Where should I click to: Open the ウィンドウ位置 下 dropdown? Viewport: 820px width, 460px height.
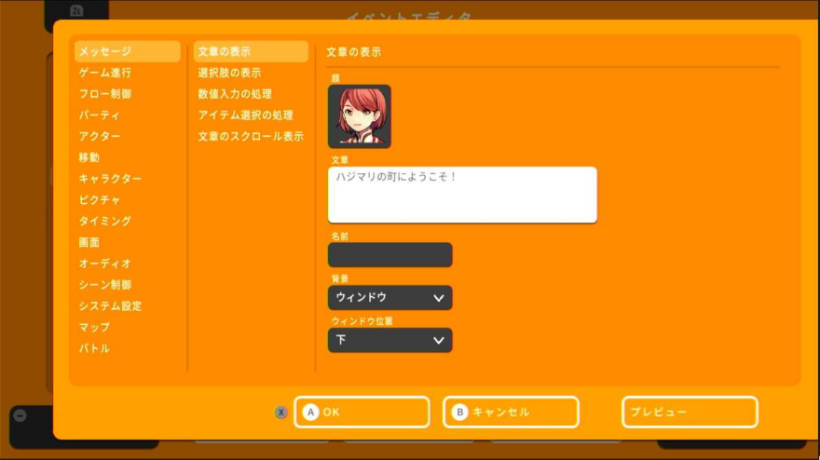(390, 340)
